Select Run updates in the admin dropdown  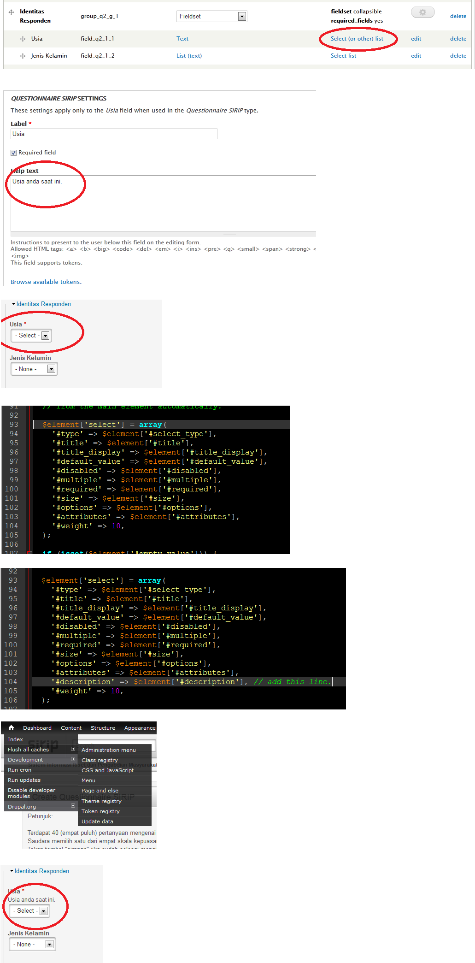[24, 780]
